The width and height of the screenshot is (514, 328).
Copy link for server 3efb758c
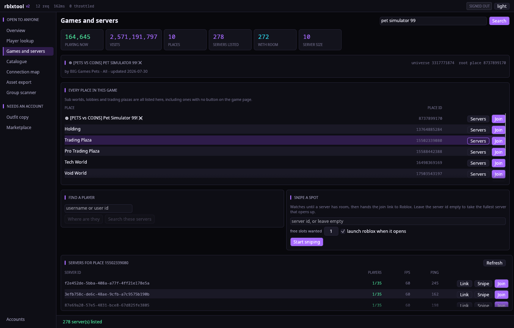click(464, 295)
